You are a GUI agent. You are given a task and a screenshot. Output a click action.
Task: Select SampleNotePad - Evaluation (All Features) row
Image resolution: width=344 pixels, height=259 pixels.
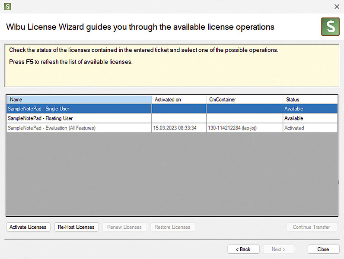[x=172, y=128]
